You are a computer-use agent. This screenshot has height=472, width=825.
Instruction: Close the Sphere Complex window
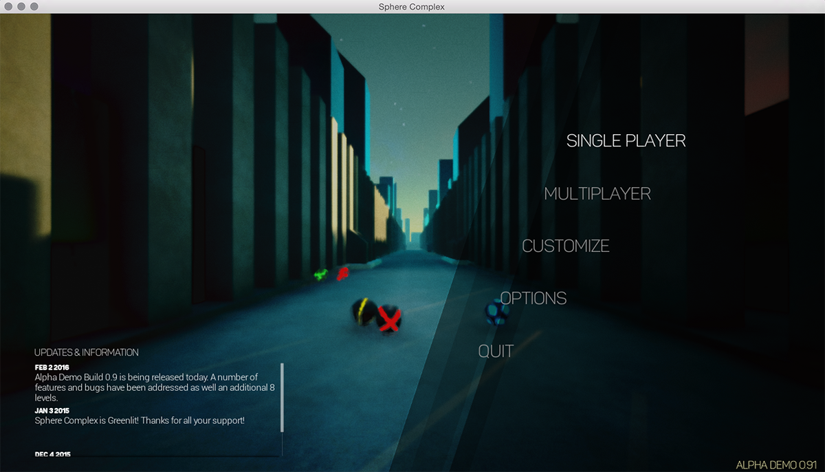click(9, 7)
